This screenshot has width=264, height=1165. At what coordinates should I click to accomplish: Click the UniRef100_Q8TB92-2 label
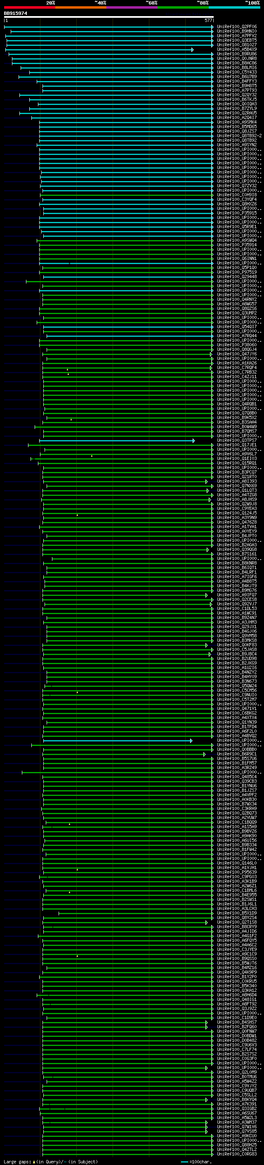pyautogui.click(x=239, y=136)
